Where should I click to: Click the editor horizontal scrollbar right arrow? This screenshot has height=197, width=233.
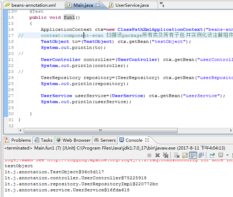(231, 130)
